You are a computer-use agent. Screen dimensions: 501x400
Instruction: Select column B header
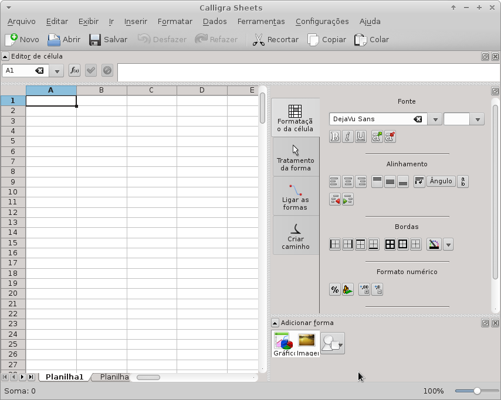click(101, 90)
